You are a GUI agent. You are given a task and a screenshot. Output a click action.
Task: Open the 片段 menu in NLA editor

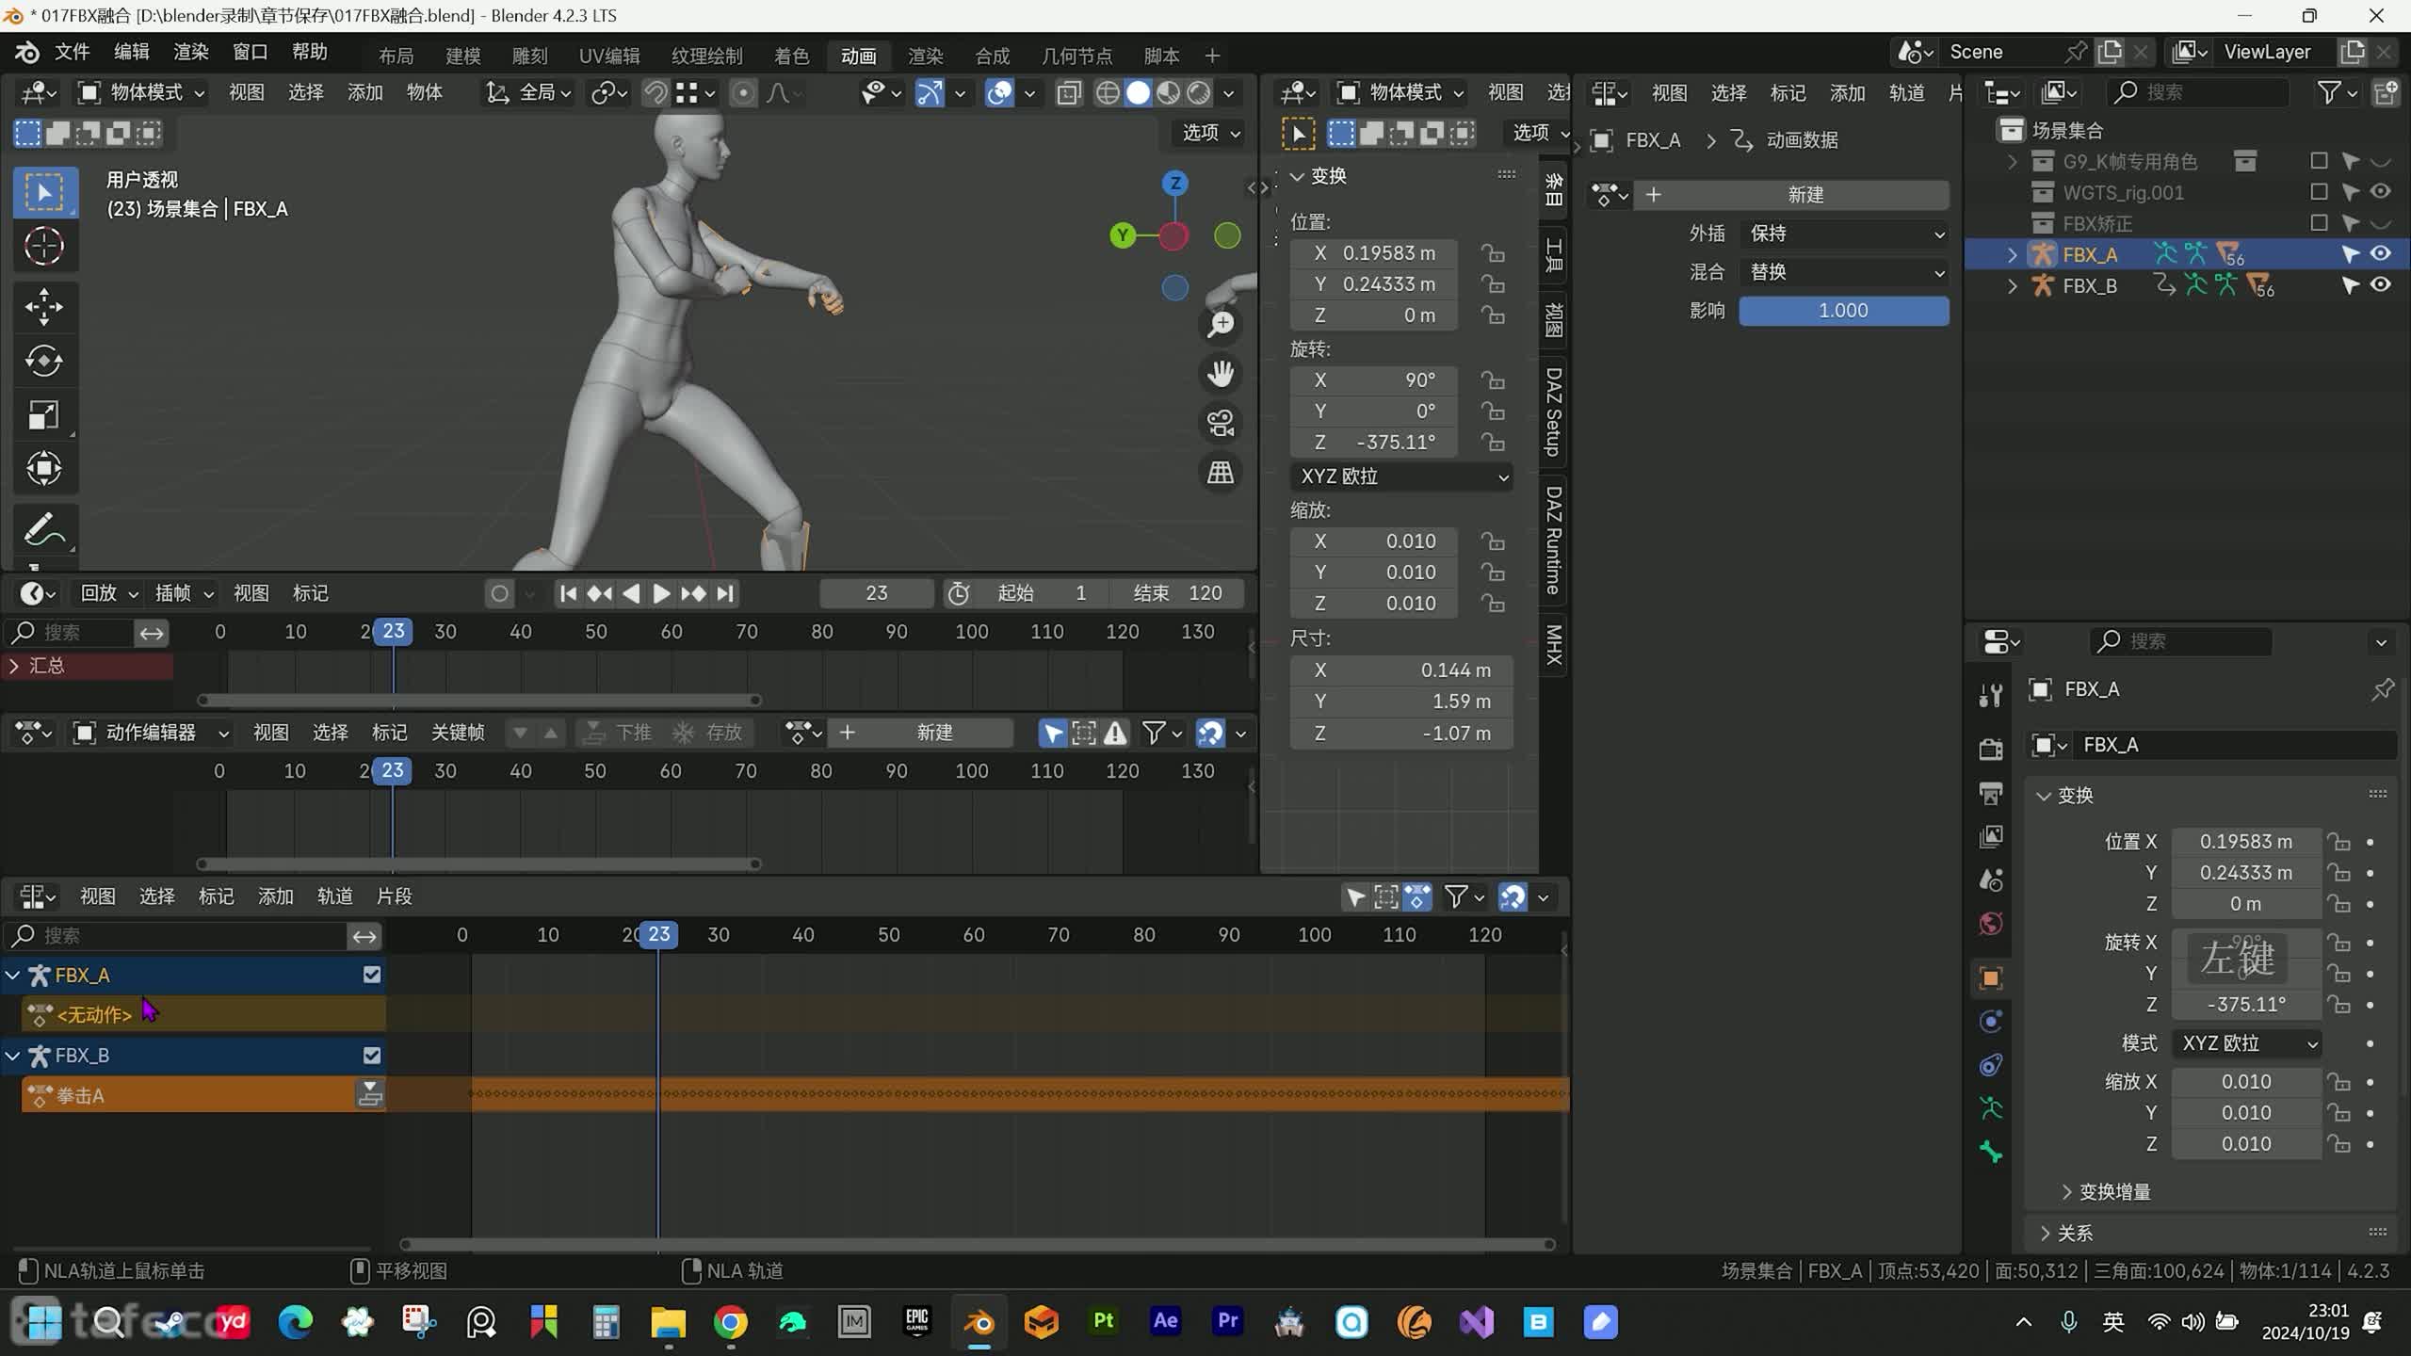tap(394, 896)
